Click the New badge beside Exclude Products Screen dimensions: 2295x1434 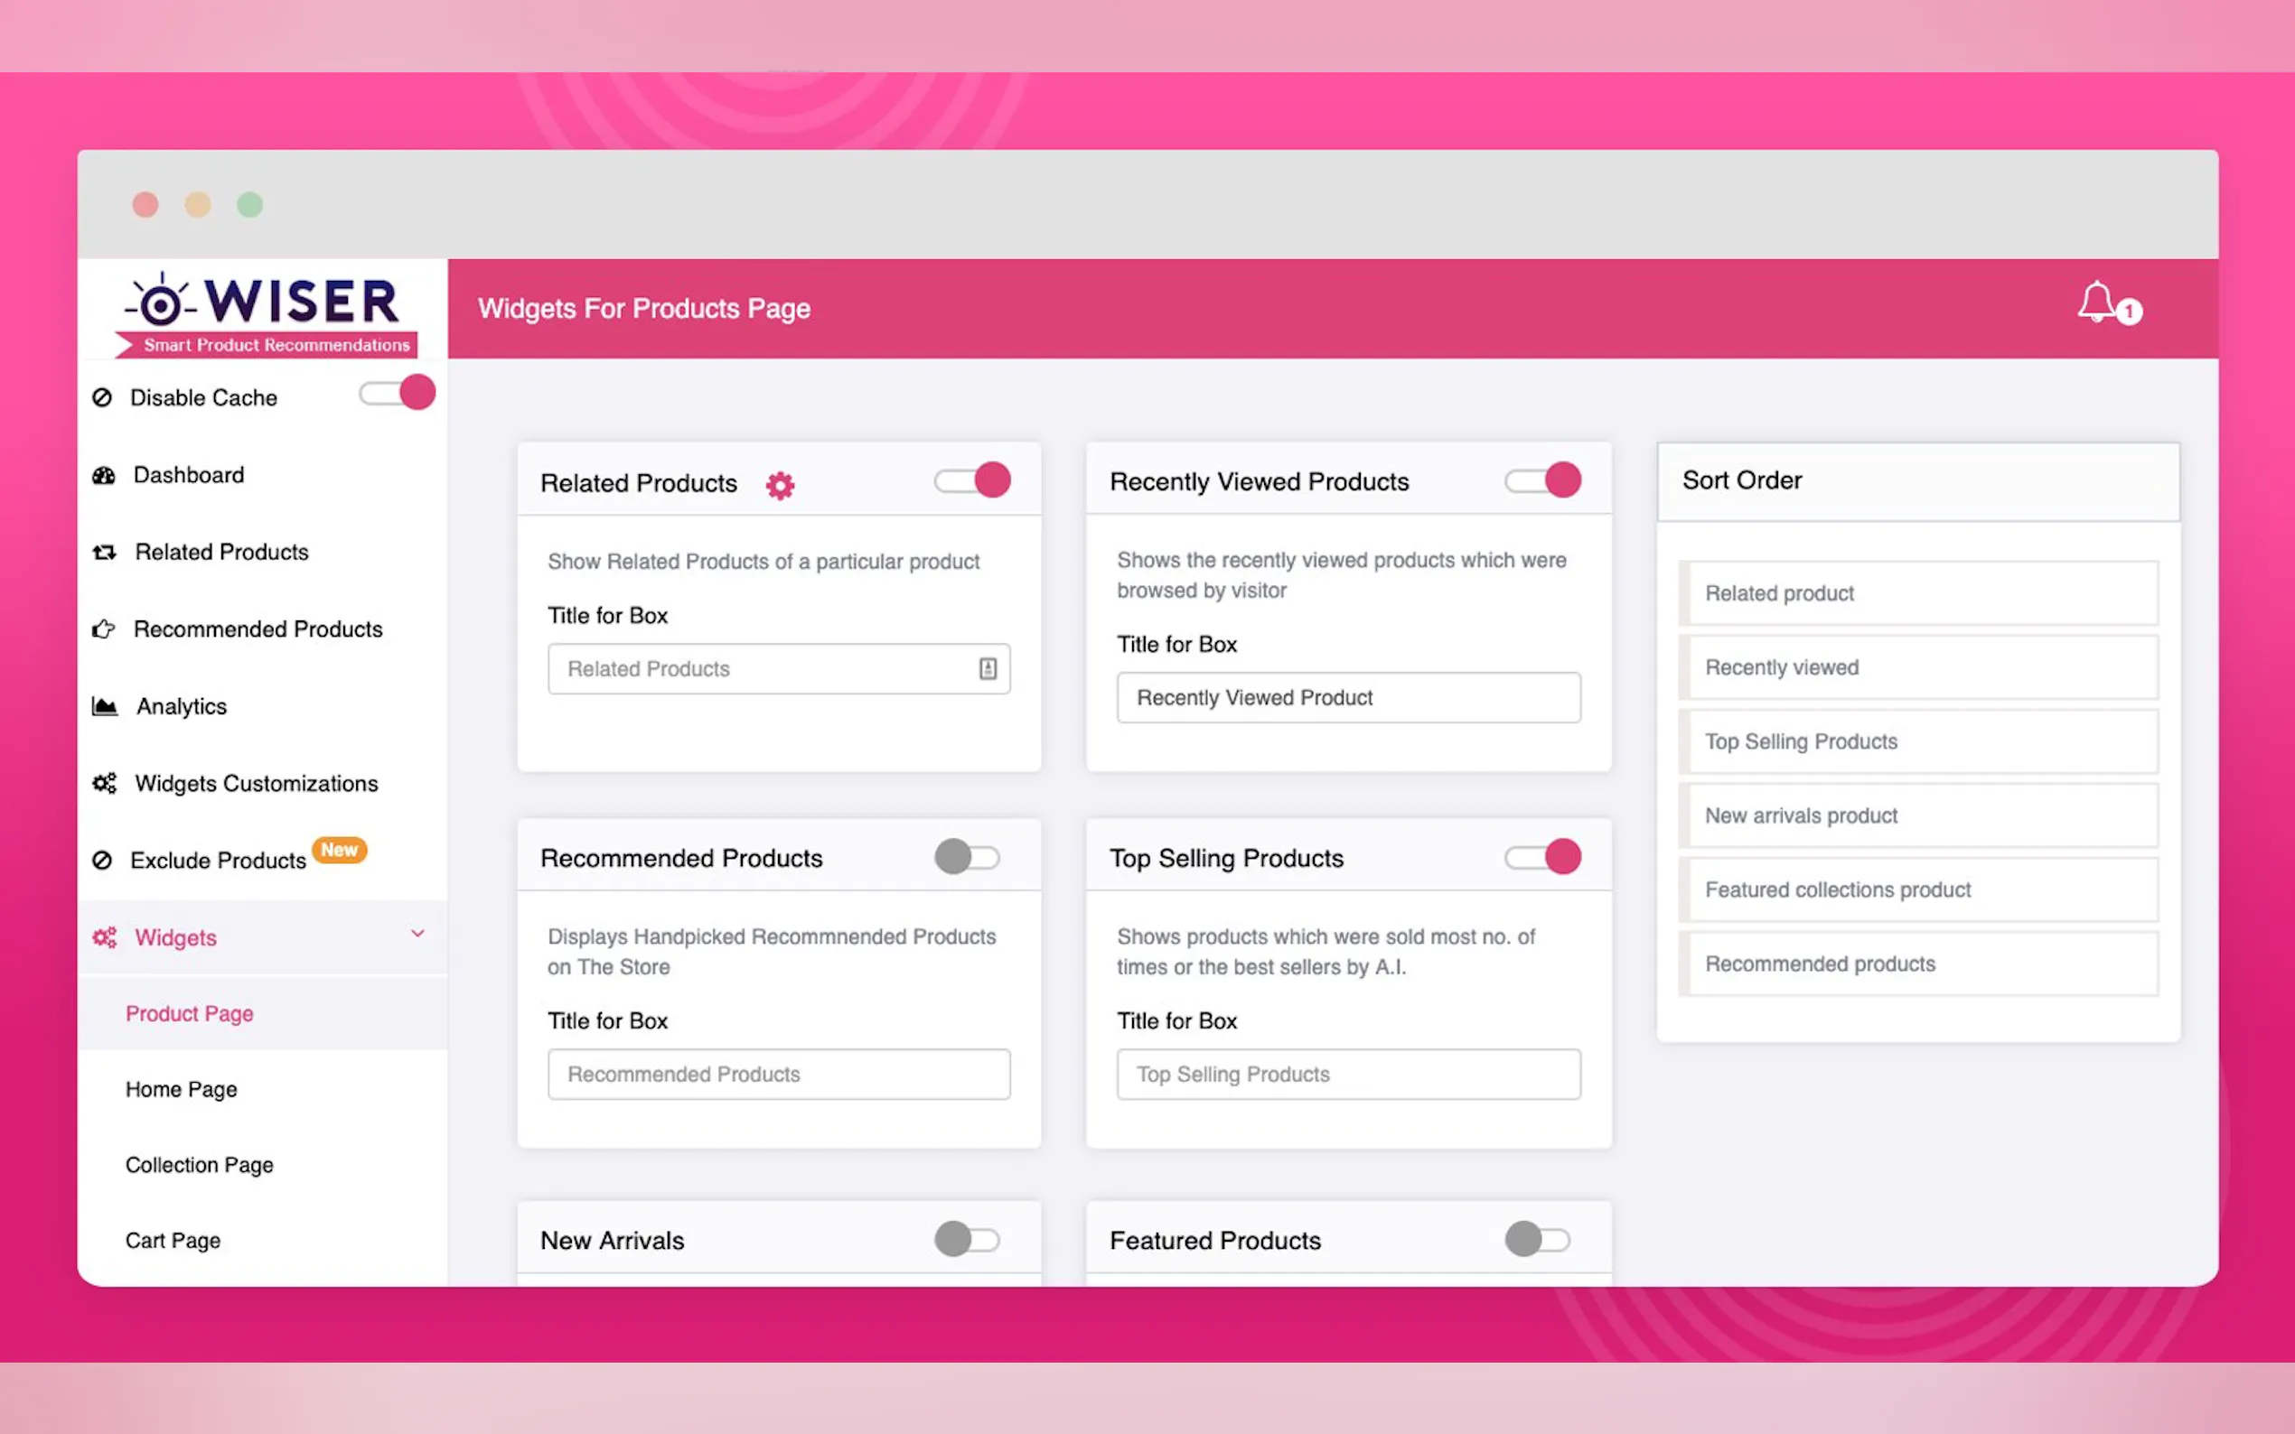339,850
